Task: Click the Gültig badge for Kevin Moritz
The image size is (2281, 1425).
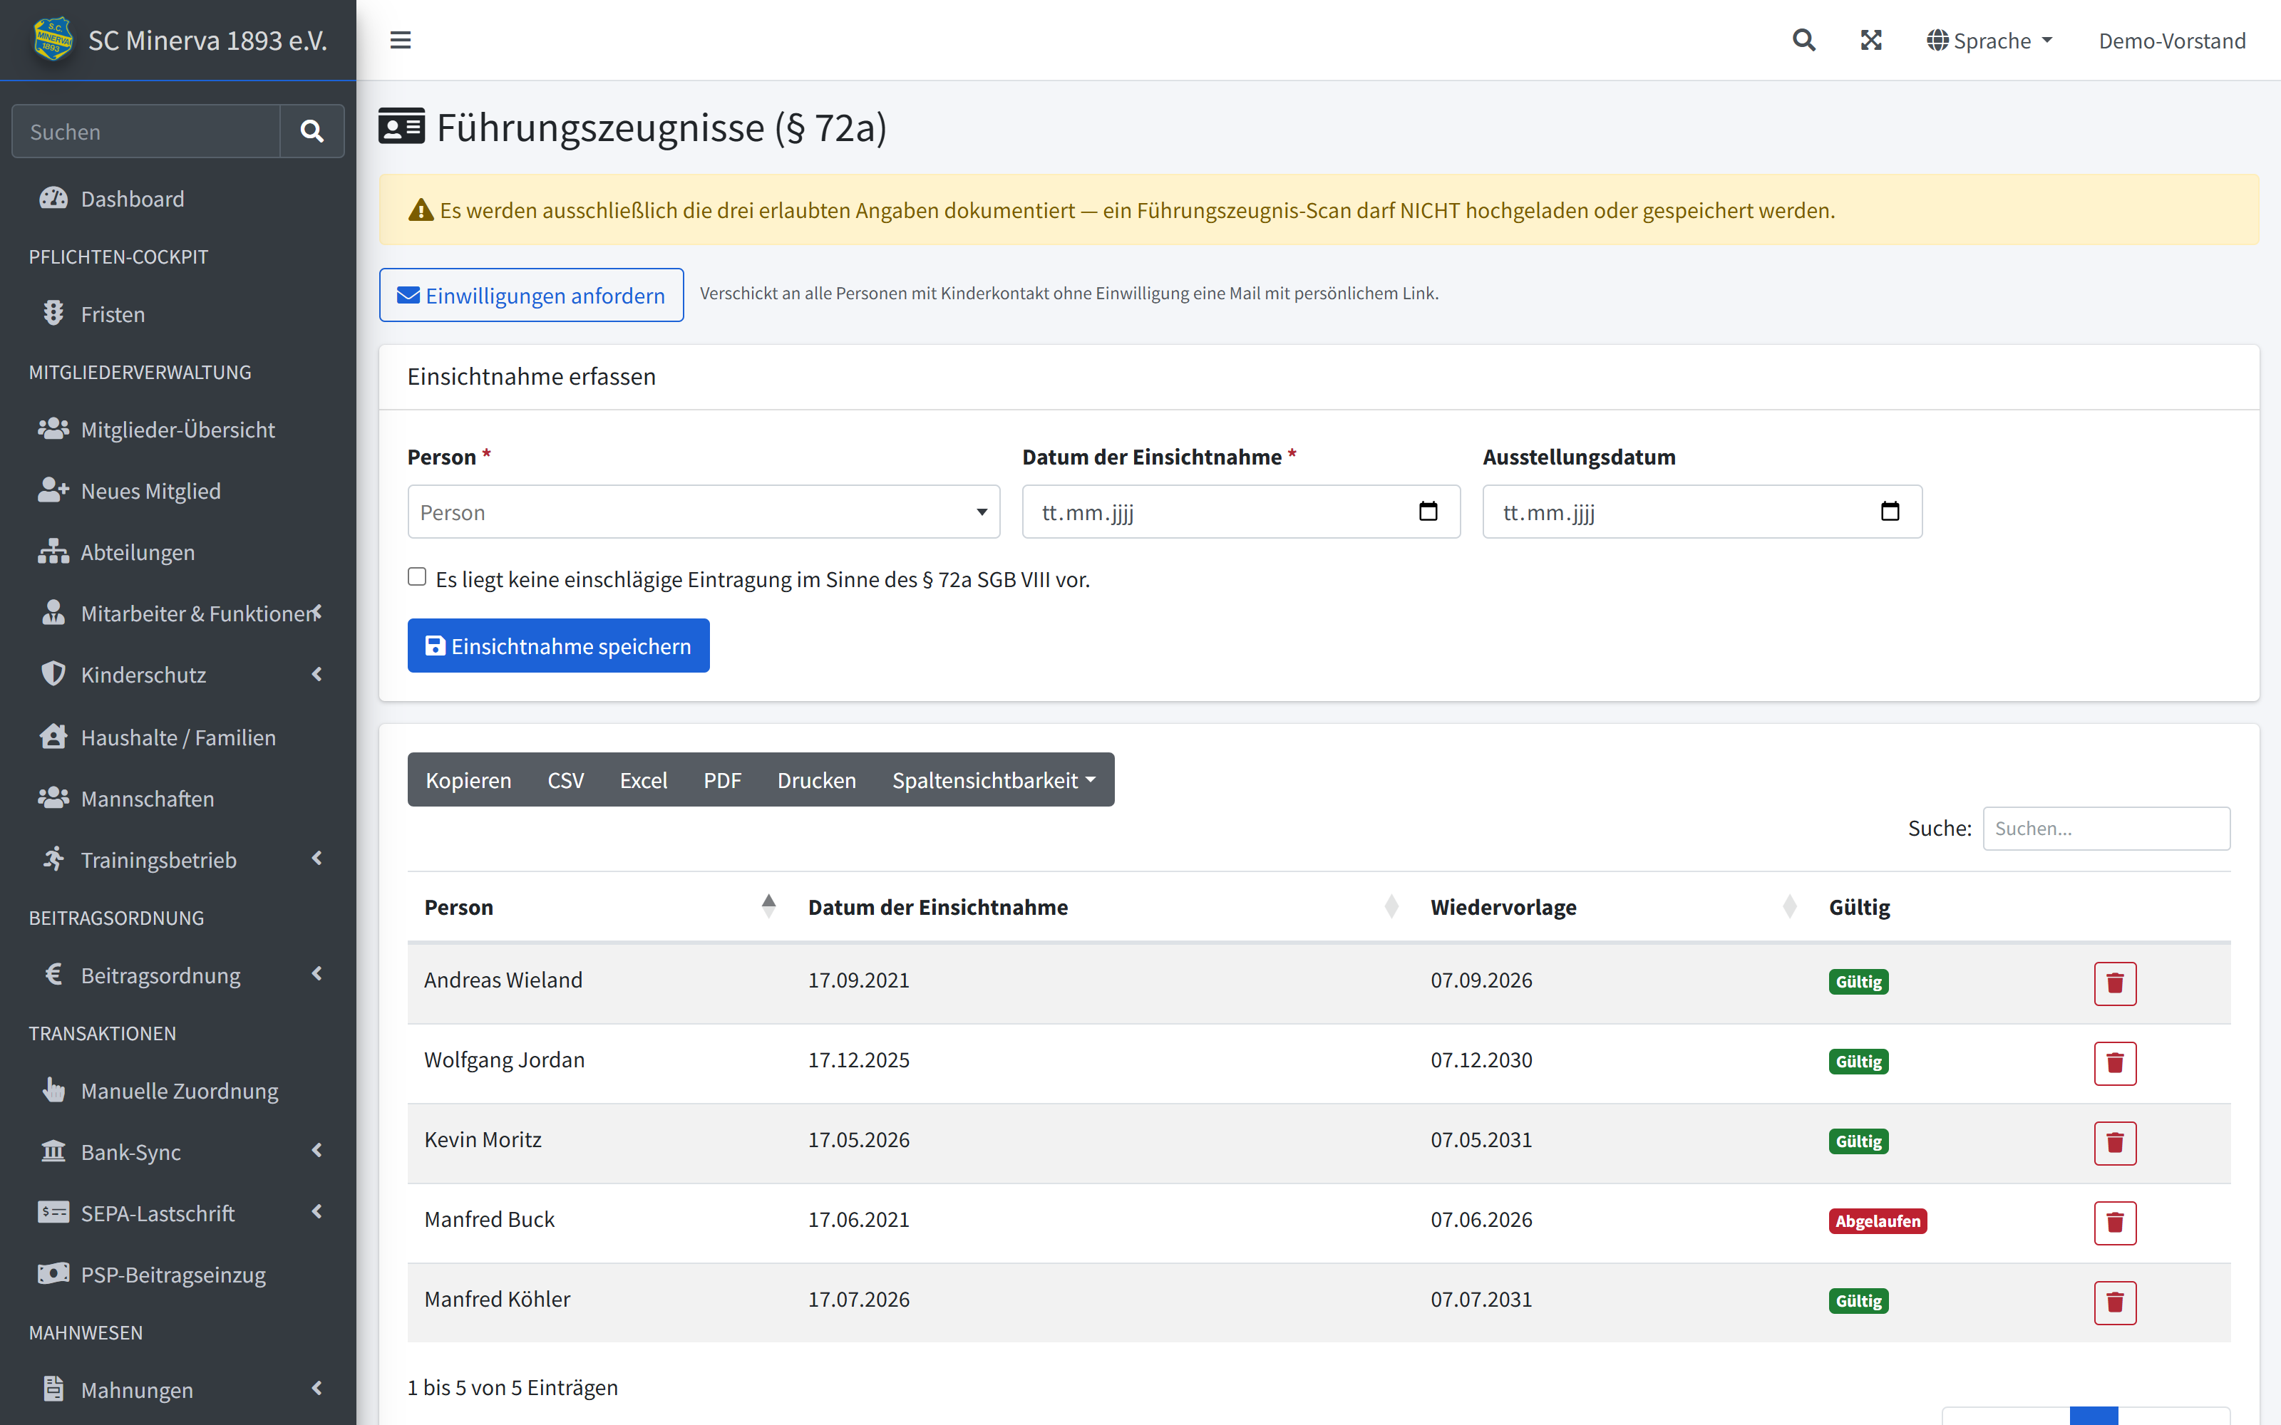Action: [x=1859, y=1142]
